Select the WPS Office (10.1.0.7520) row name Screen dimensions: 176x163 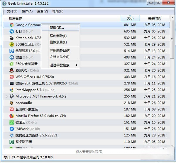tap(35, 77)
